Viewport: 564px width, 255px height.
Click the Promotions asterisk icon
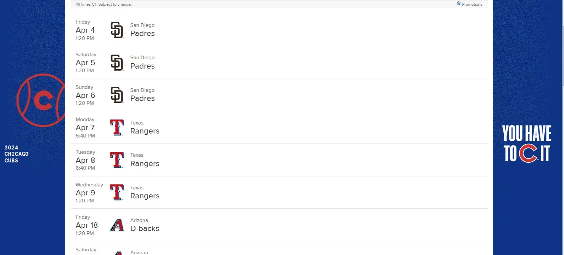pyautogui.click(x=459, y=4)
